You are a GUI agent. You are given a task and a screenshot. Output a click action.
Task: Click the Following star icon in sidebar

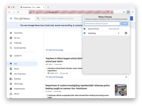(x=11, y=43)
